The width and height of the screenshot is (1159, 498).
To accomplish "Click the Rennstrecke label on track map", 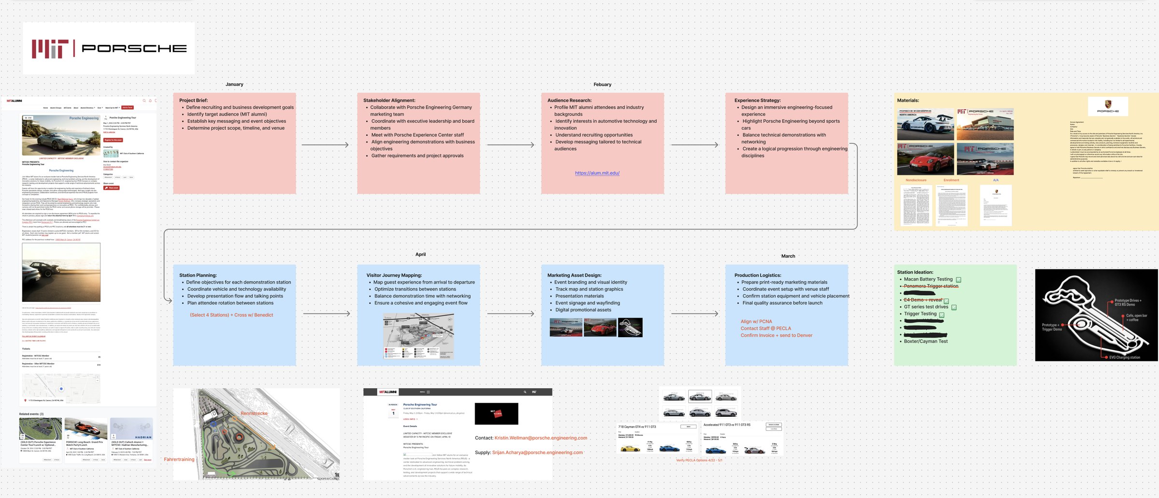I will click(254, 413).
